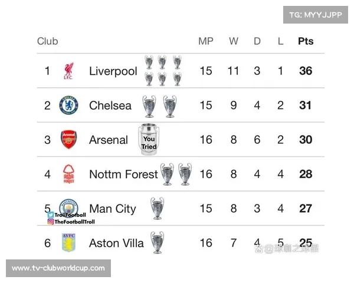Click the Aston Villa crest
Viewport: 354px width, 283px height.
pos(68,242)
